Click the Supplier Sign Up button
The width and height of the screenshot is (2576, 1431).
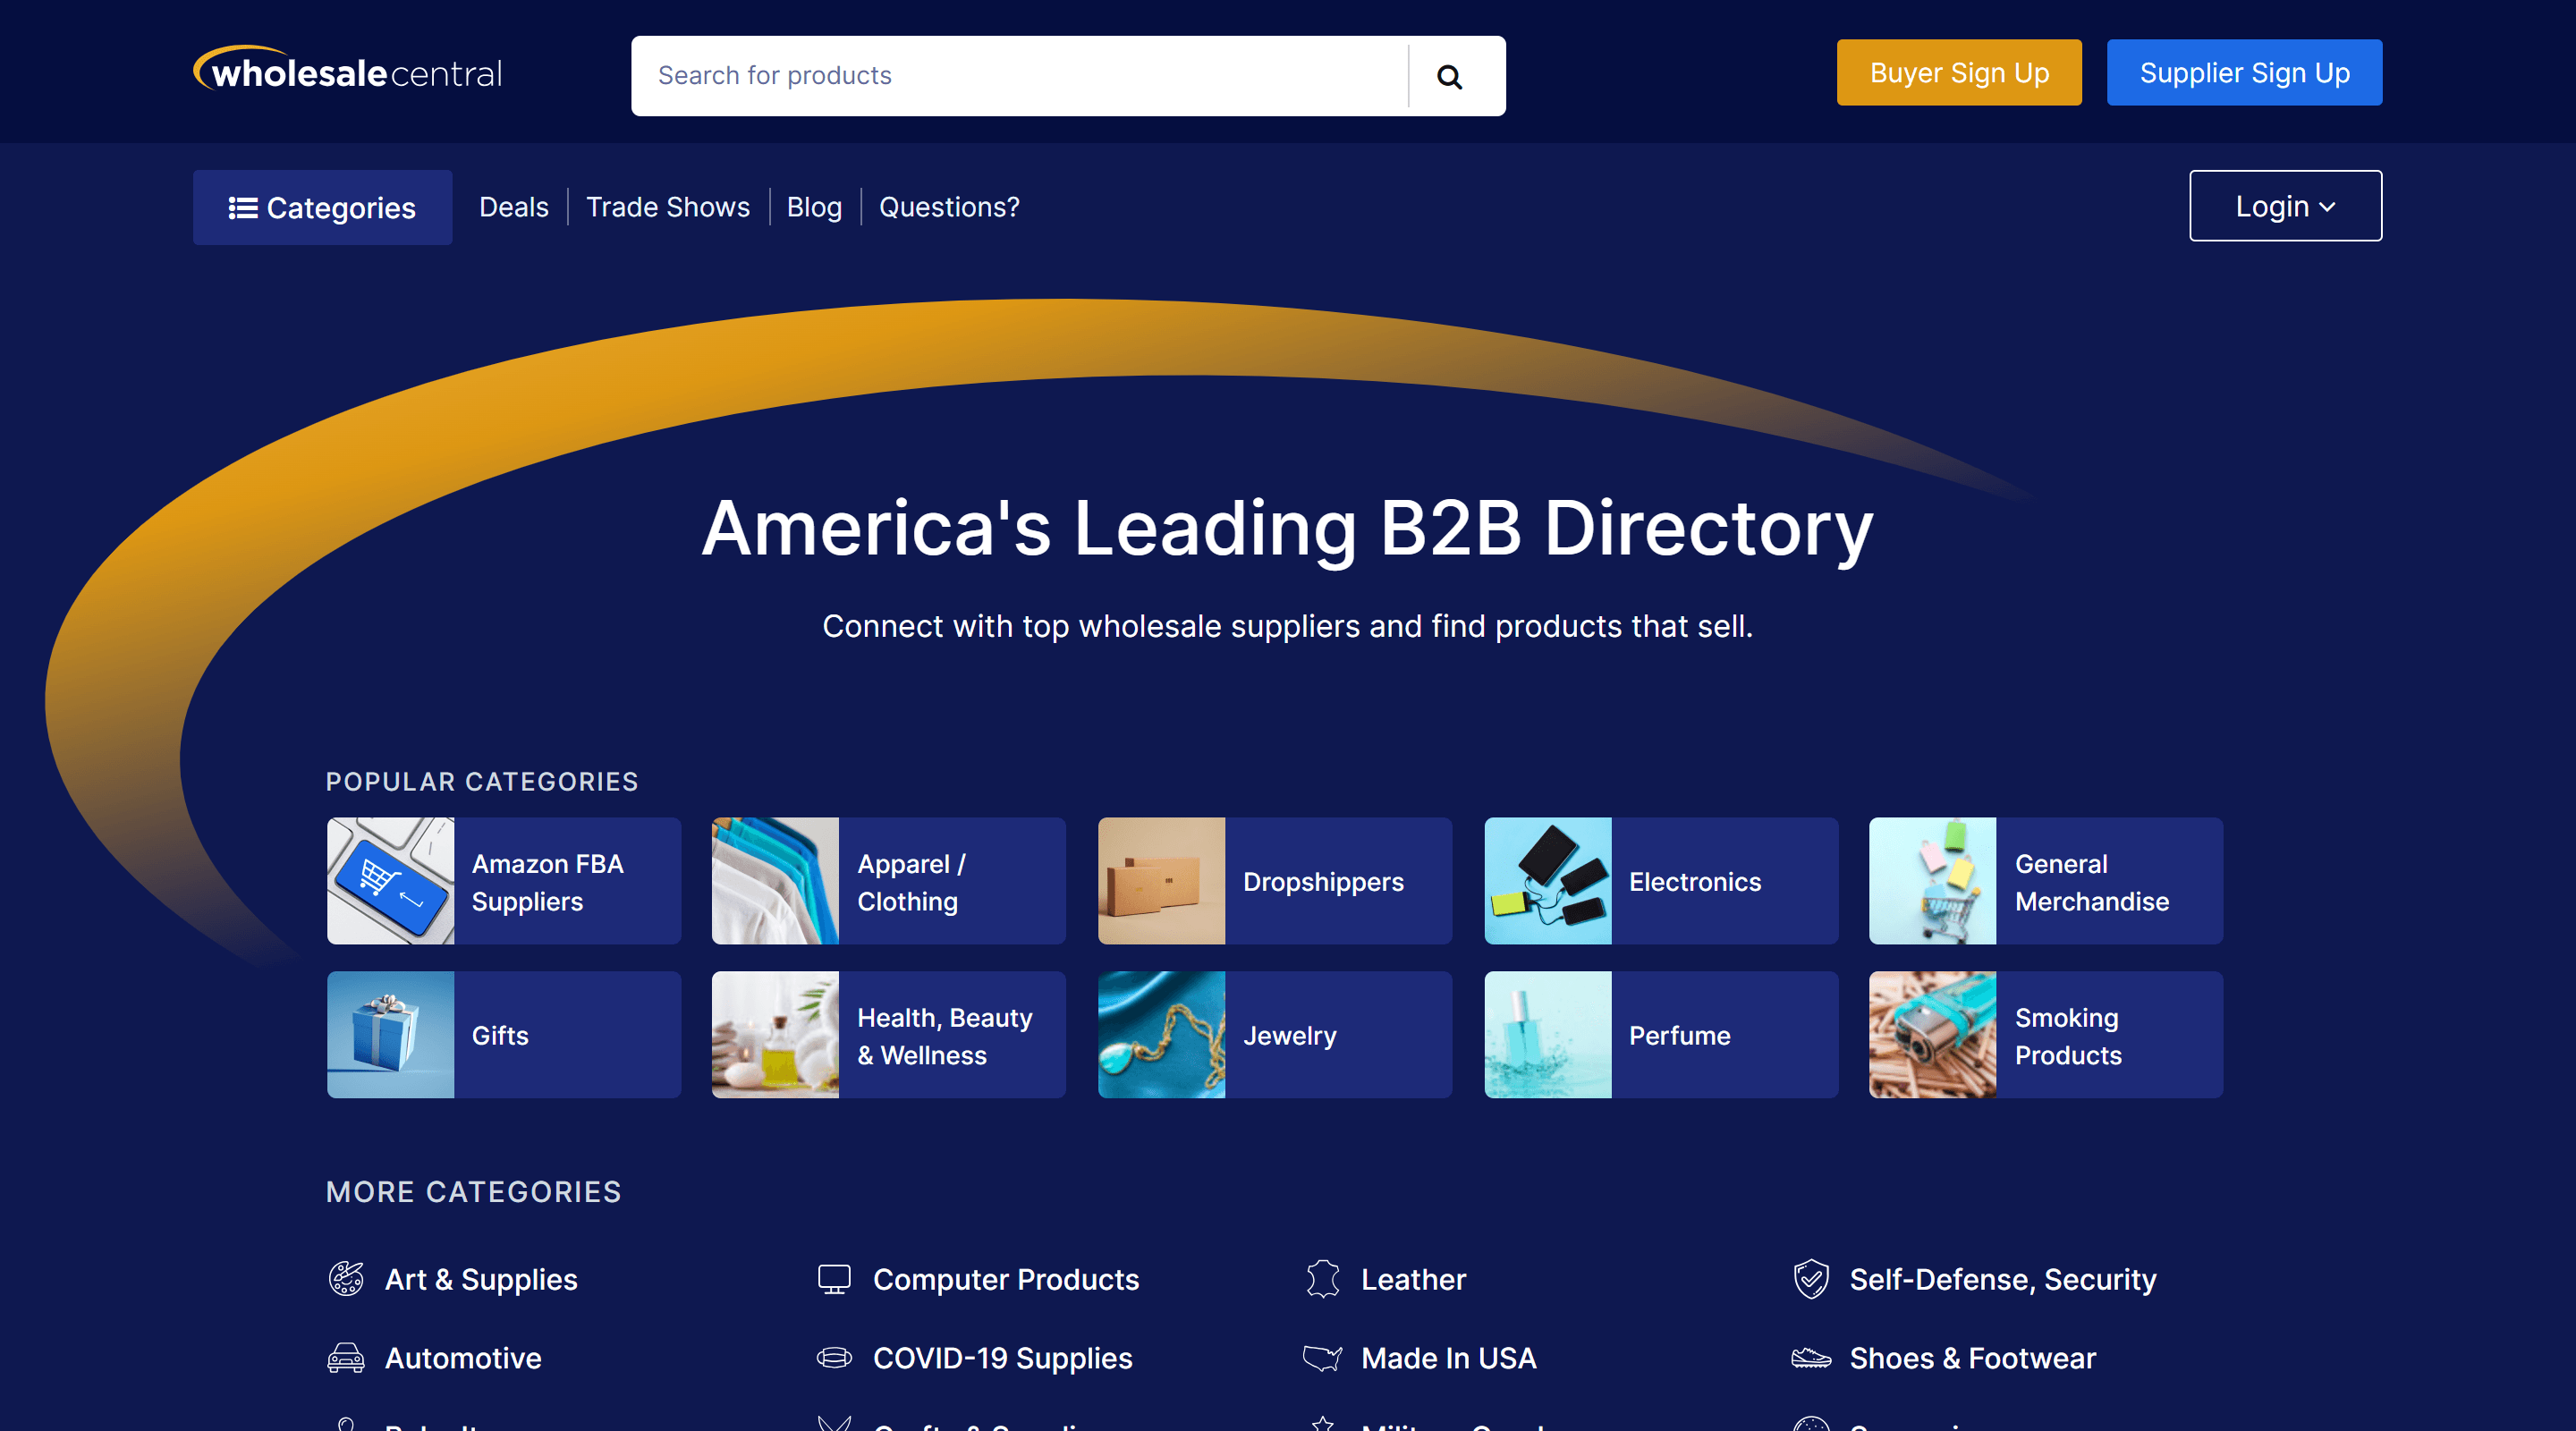point(2243,73)
